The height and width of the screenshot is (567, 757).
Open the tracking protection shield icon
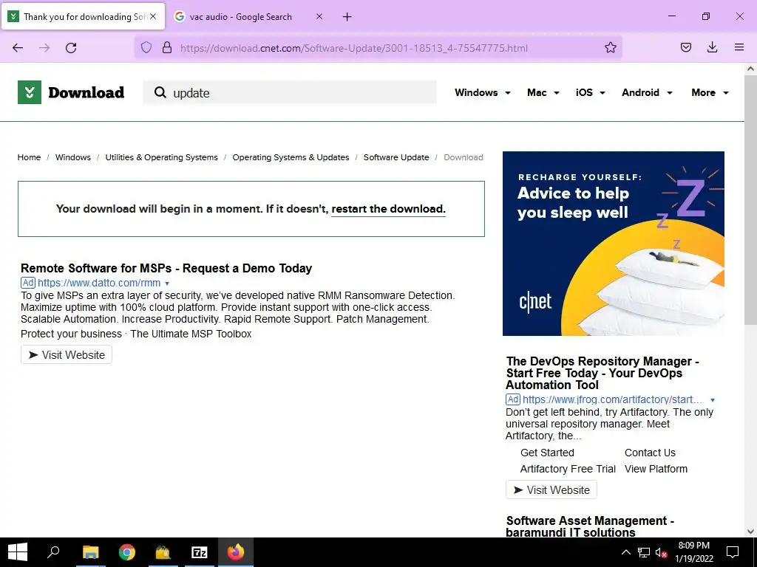point(146,48)
